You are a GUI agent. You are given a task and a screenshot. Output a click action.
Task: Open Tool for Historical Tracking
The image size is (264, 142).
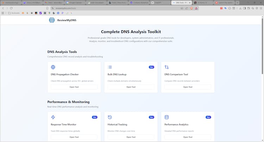pyautogui.click(x=131, y=137)
